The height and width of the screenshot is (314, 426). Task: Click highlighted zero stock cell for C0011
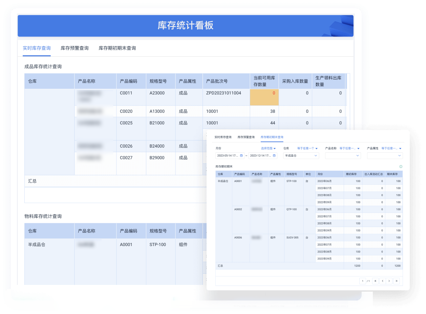[x=264, y=97]
